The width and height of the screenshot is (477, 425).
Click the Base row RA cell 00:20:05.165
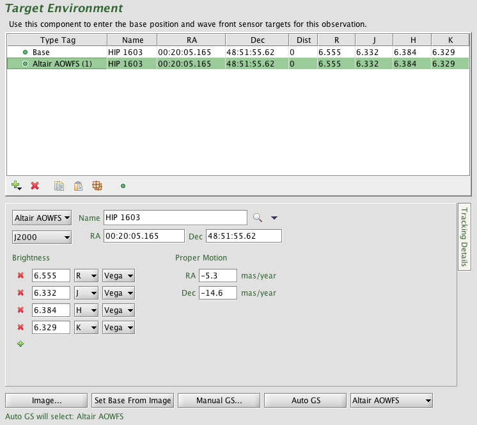point(191,52)
